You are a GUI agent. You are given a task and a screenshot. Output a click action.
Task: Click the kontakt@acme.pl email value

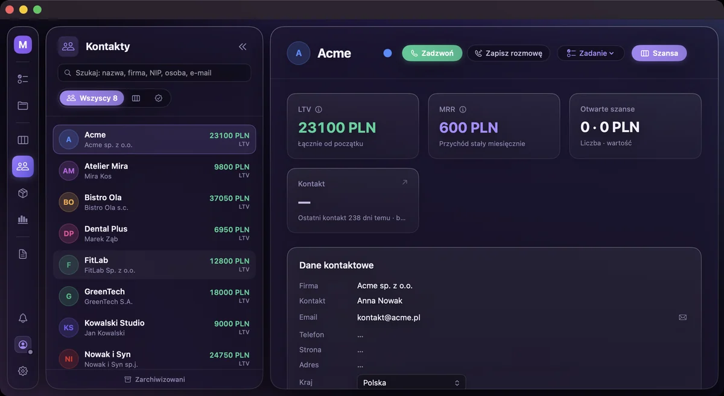[389, 318]
